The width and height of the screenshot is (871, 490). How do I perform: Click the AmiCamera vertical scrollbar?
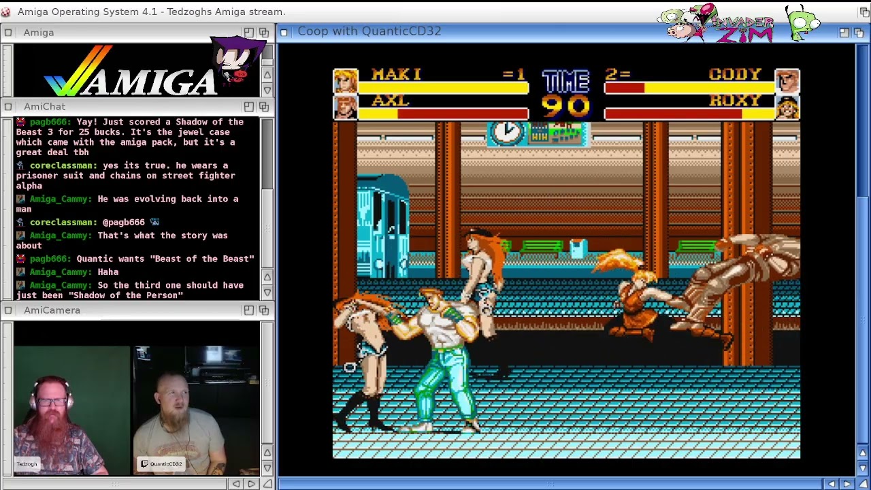click(x=267, y=383)
